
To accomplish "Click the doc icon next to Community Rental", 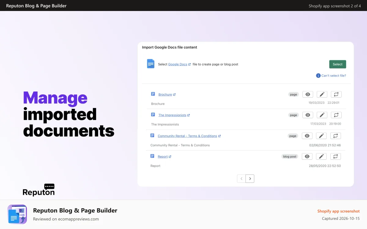I will pos(152,135).
